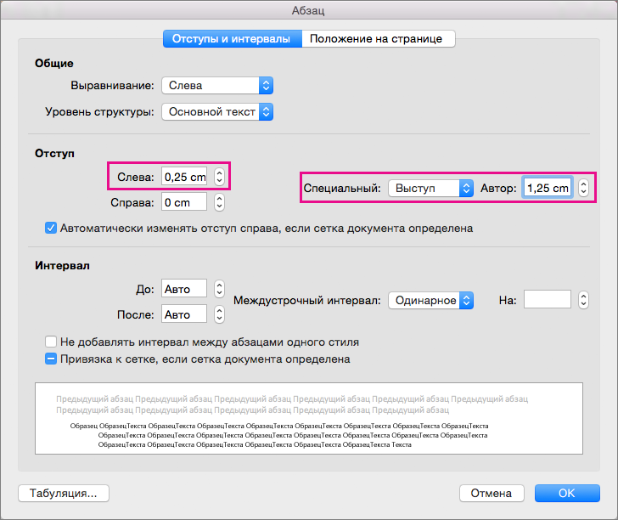Adjust the Автор value stepper

[584, 188]
